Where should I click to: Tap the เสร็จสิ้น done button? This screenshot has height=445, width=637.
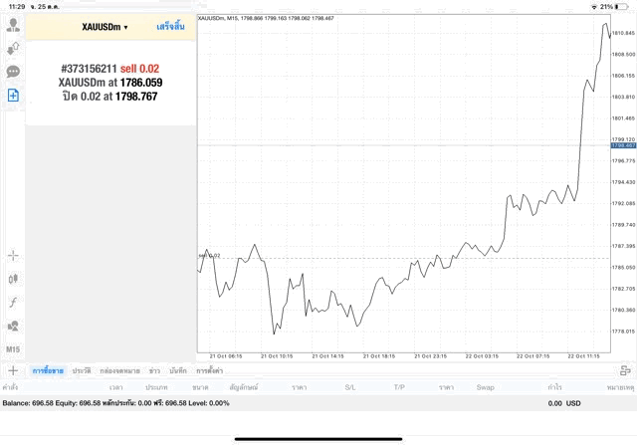(x=170, y=27)
